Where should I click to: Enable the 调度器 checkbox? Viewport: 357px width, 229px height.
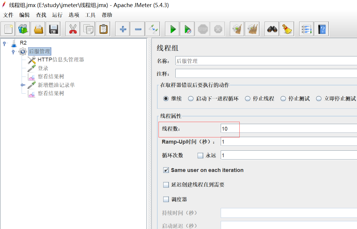click(x=166, y=199)
